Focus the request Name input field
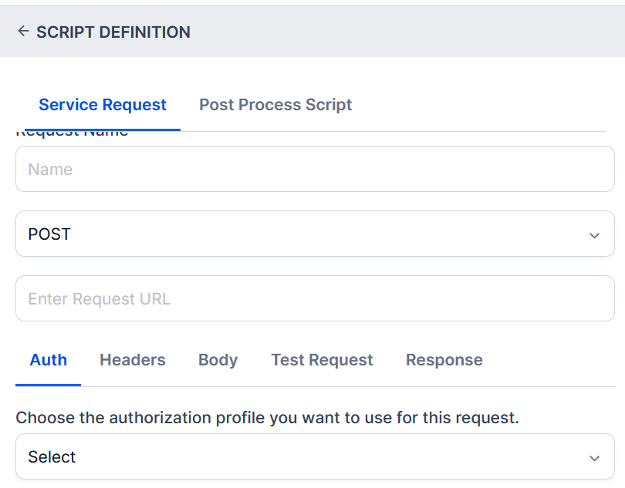Screen dimensions: 625x488 315,169
